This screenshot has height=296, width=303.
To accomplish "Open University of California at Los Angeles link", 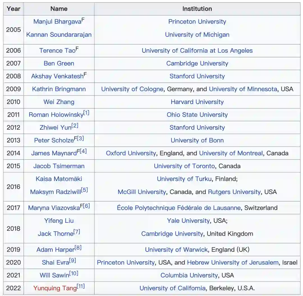I will 197,50.
